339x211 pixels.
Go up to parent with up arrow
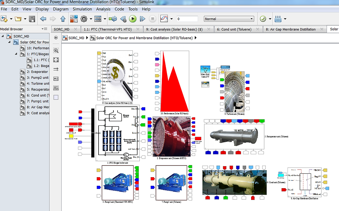(x=63, y=19)
